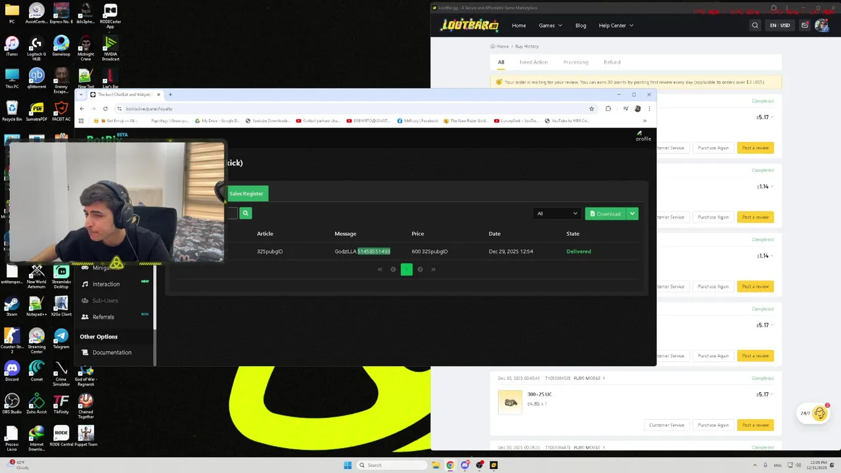Open the Blog menu item on LootBar
This screenshot has height=473, width=841.
581,26
